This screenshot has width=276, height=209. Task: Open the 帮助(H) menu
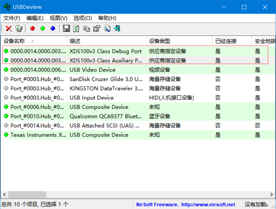tap(107, 18)
